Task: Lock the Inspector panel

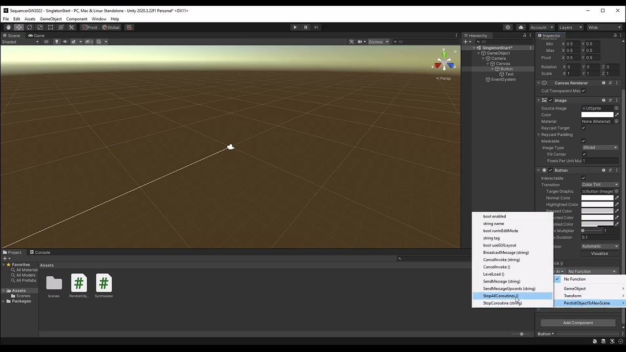Action: (615, 35)
